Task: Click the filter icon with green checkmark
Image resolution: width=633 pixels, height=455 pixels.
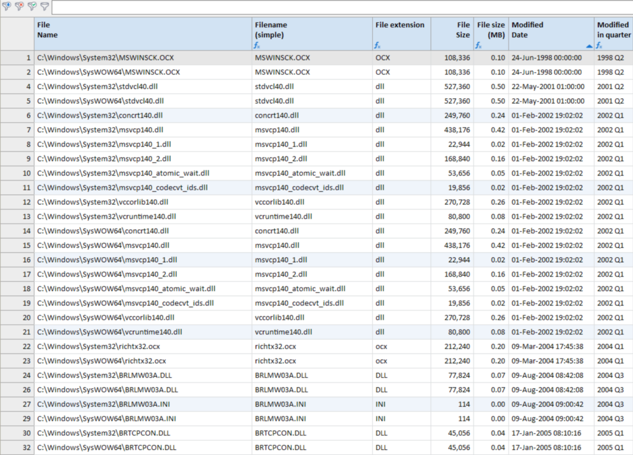Action: tap(32, 7)
